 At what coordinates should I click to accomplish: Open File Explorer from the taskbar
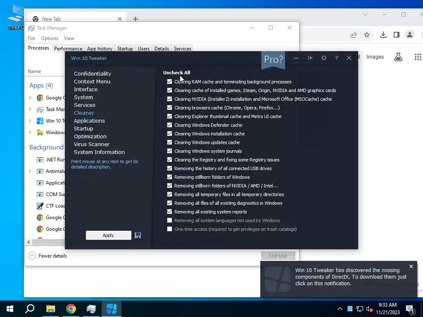[x=50, y=309]
